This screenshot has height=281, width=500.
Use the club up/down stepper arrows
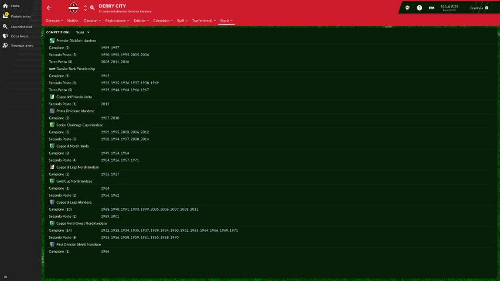click(86, 8)
